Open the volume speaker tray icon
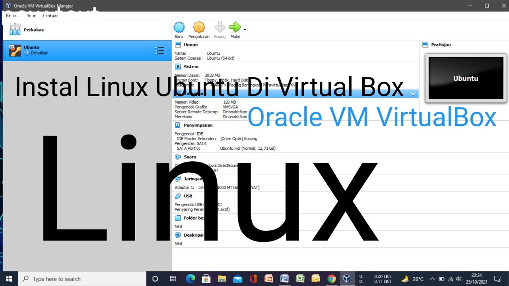The width and height of the screenshot is (509, 286). 460,279
